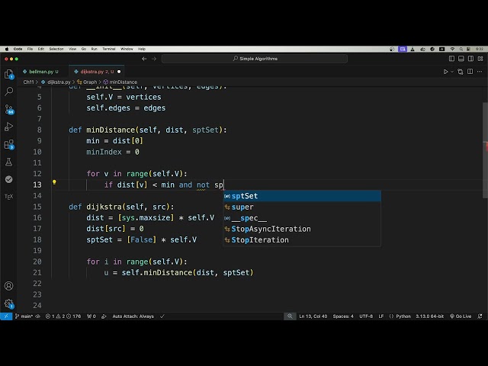Open the Extensions view
488x366 pixels.
coord(8,144)
